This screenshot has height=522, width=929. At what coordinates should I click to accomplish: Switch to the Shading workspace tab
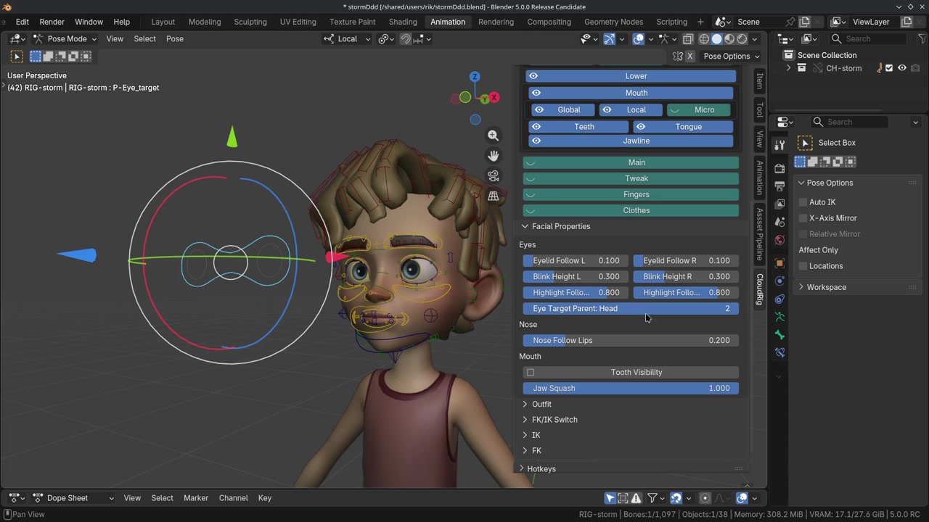pyautogui.click(x=402, y=22)
